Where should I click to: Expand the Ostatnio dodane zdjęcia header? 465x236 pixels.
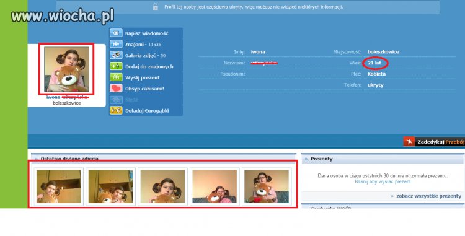[164, 157]
